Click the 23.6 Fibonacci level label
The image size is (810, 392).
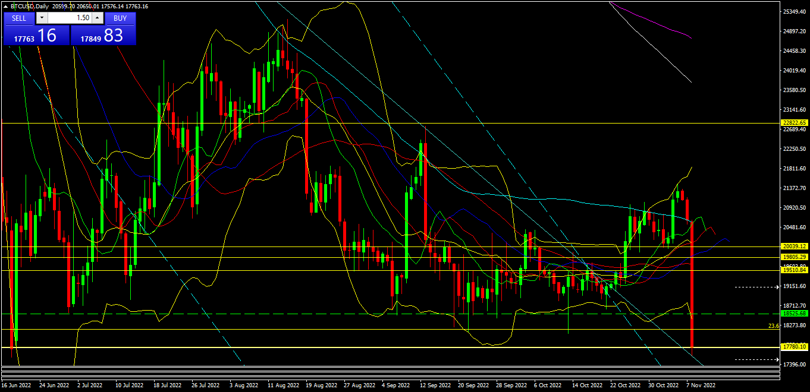773,326
